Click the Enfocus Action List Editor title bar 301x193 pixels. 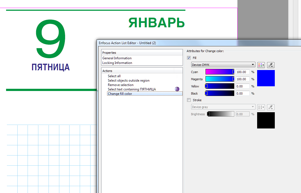tap(199, 43)
